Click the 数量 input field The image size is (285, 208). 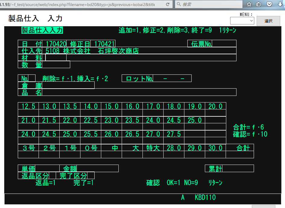[x=56, y=65]
